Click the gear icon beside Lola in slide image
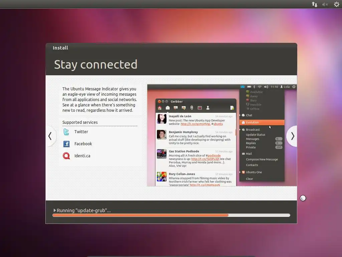This screenshot has height=257, width=342. (x=294, y=87)
